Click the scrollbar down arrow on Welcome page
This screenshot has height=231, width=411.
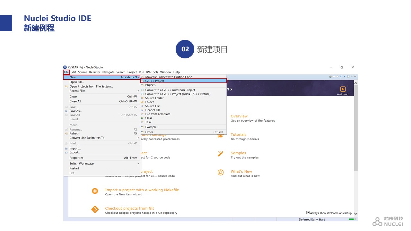[x=356, y=213]
